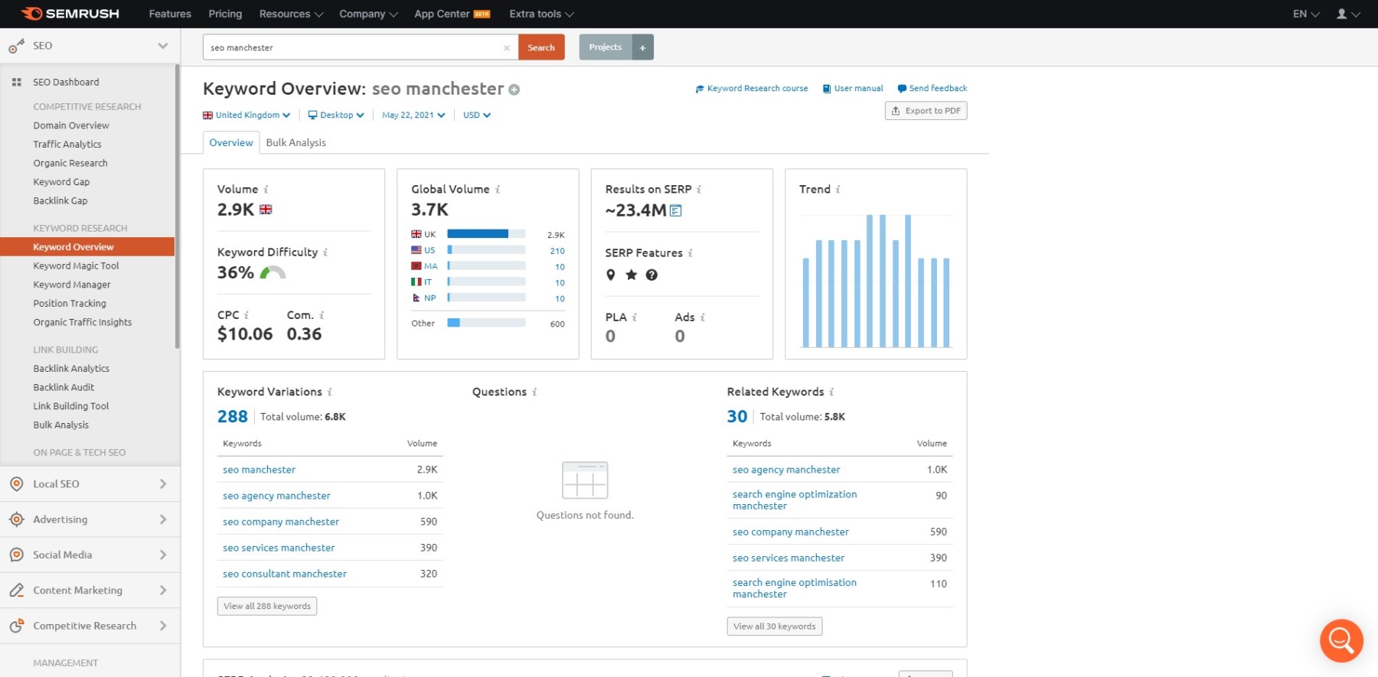Click the Volume info icon
Screen dimensions: 1378x677
[x=266, y=189]
